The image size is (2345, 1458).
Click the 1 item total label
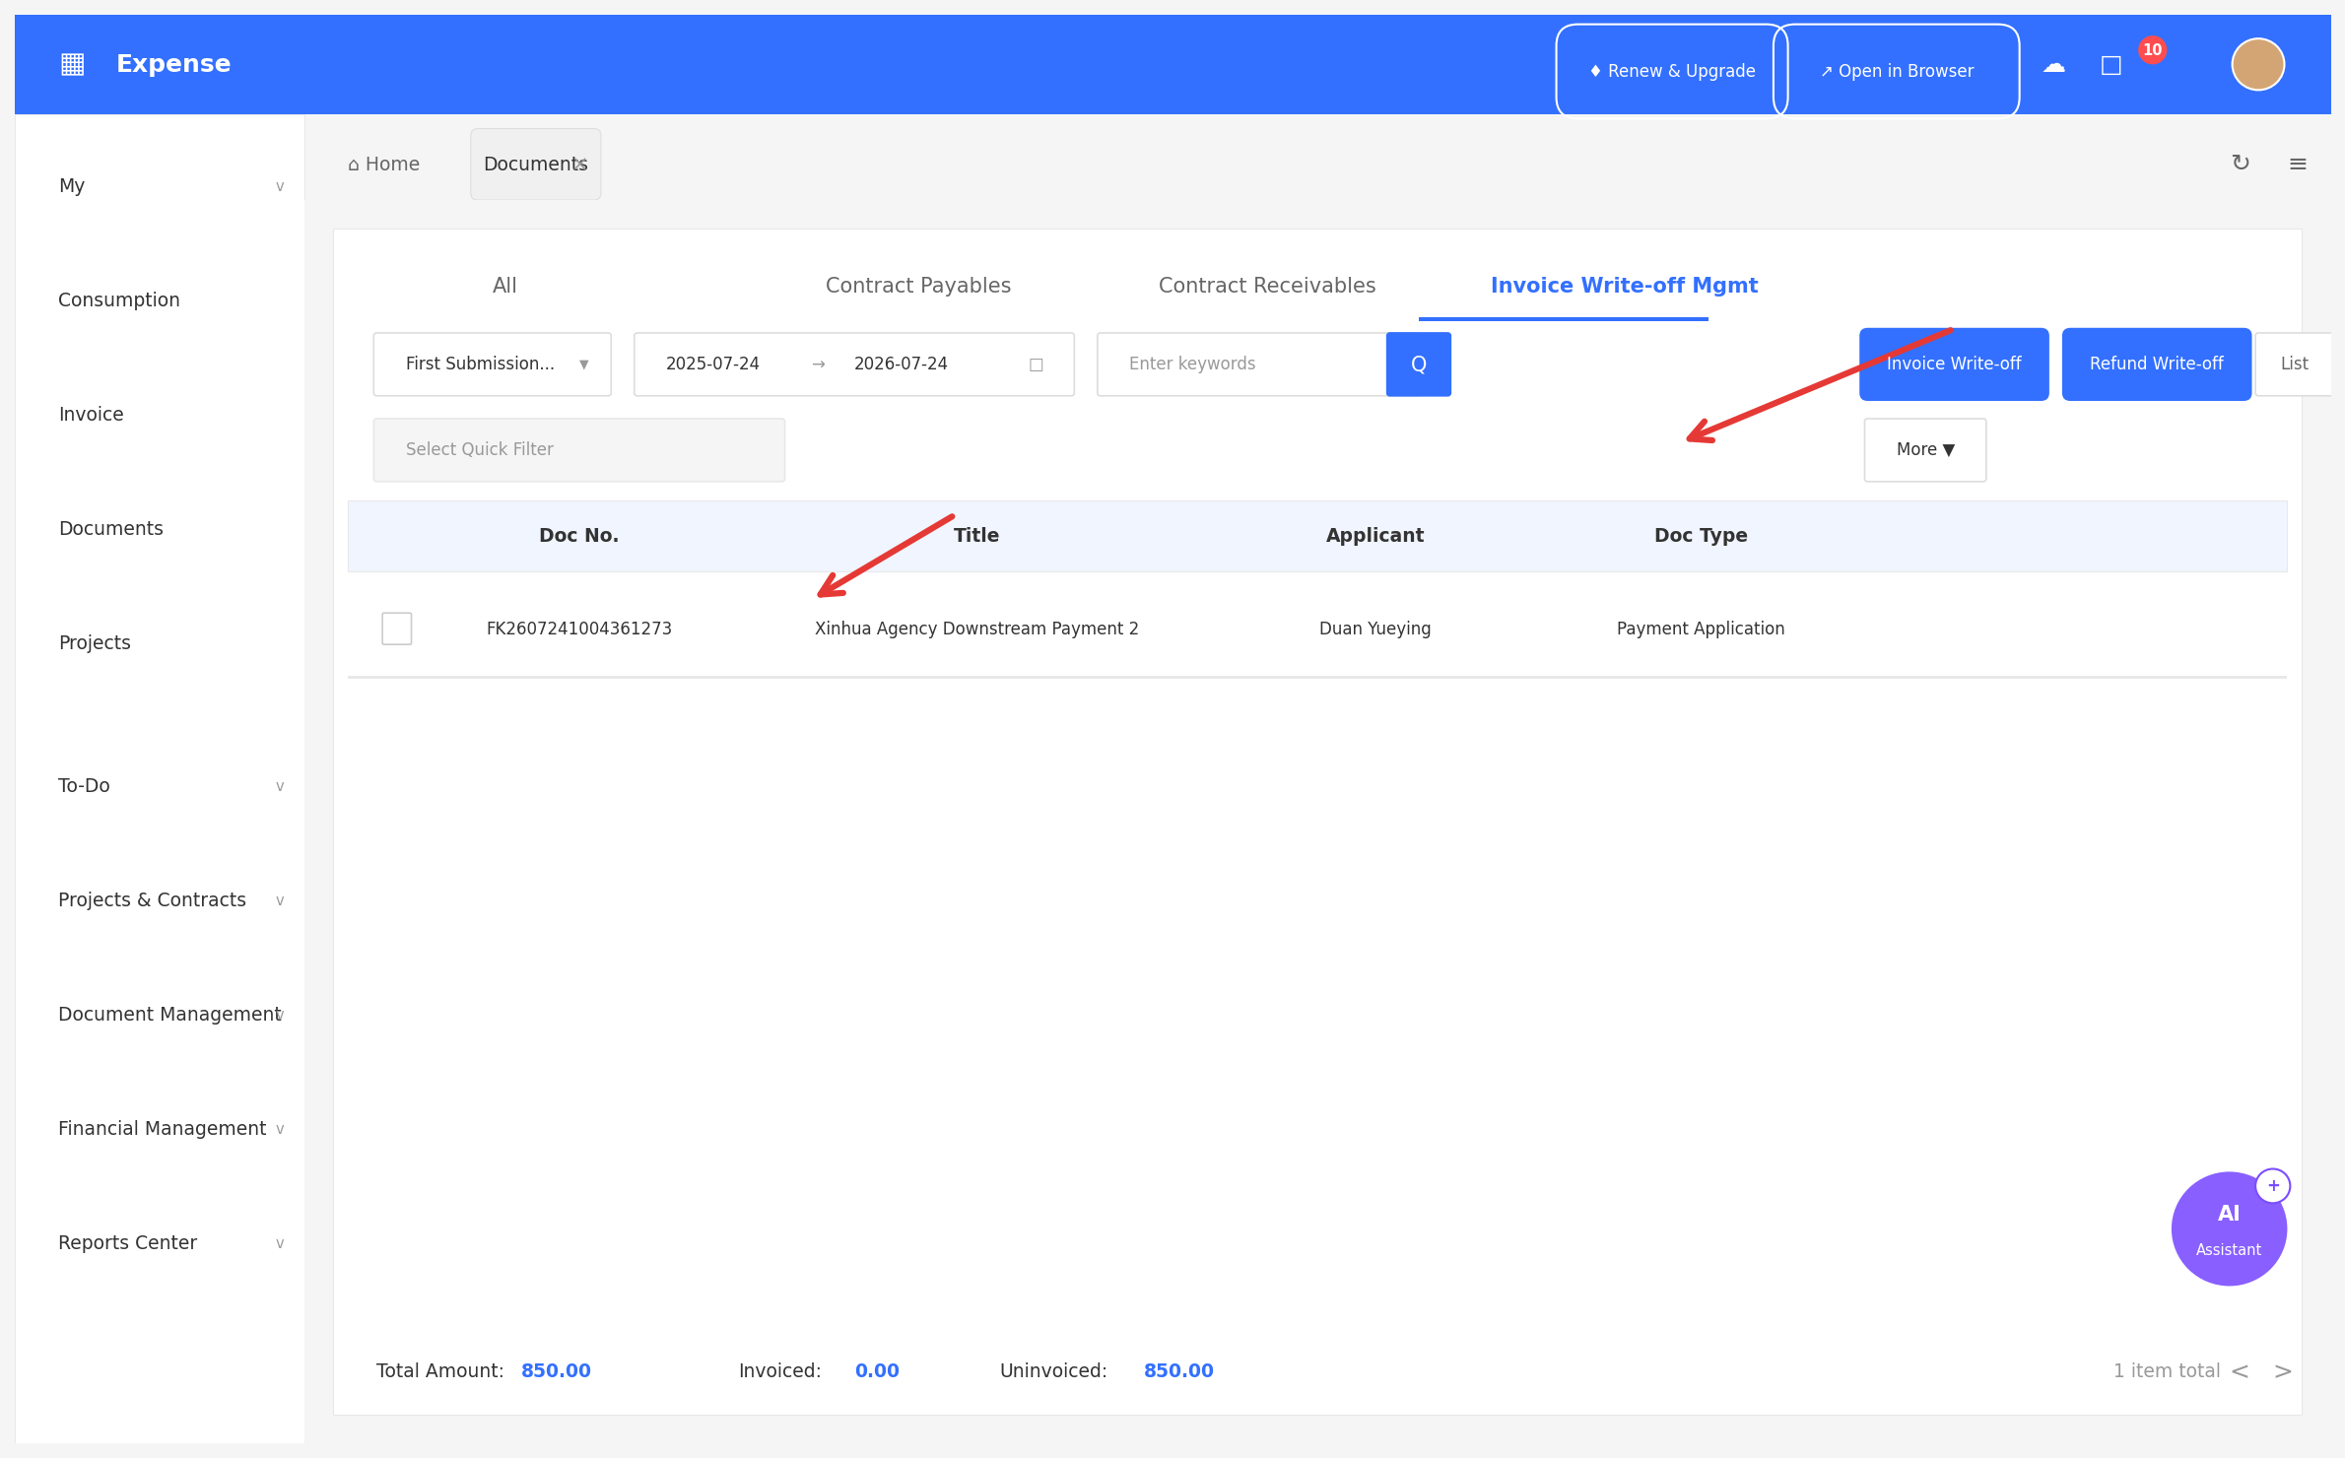click(2166, 1371)
